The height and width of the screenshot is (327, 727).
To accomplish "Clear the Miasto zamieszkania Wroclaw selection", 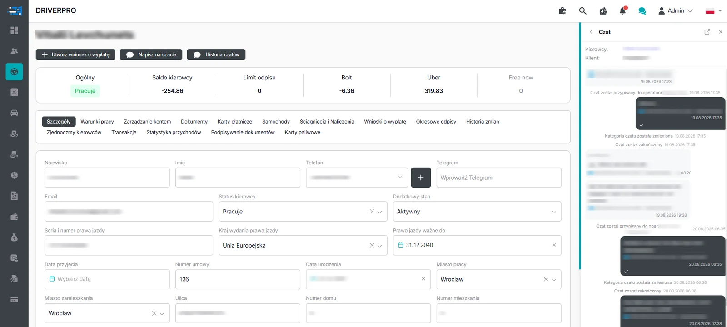I will point(154,313).
